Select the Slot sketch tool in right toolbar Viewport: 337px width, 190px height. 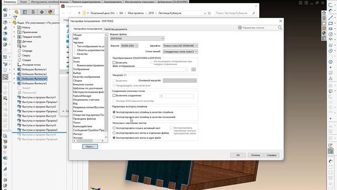[x=331, y=28]
